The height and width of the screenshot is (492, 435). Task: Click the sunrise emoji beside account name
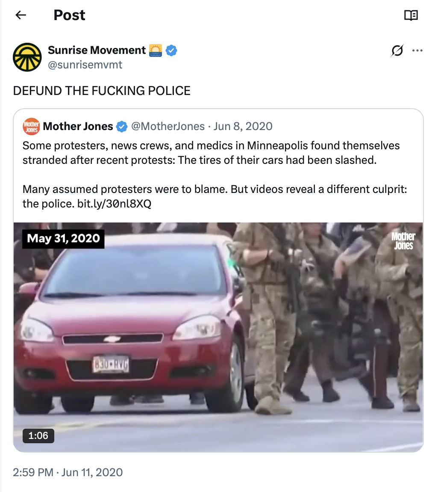(156, 50)
